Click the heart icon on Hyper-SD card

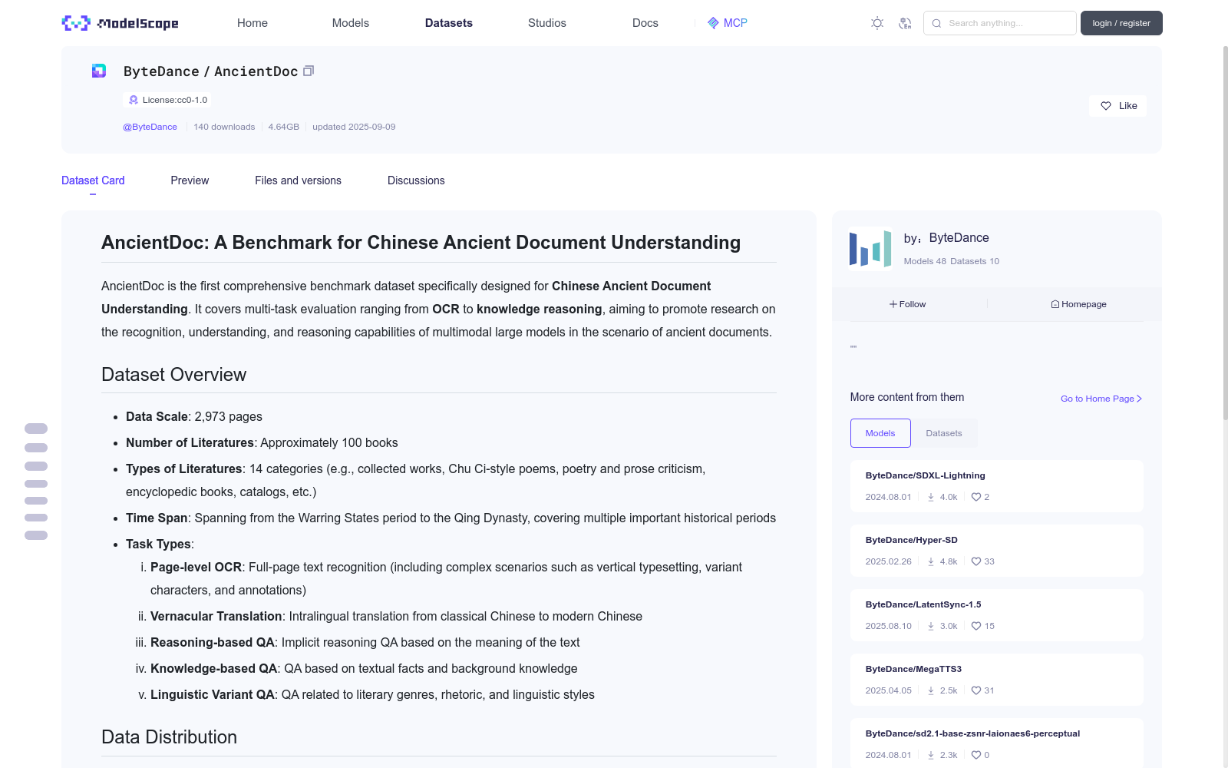(x=976, y=561)
